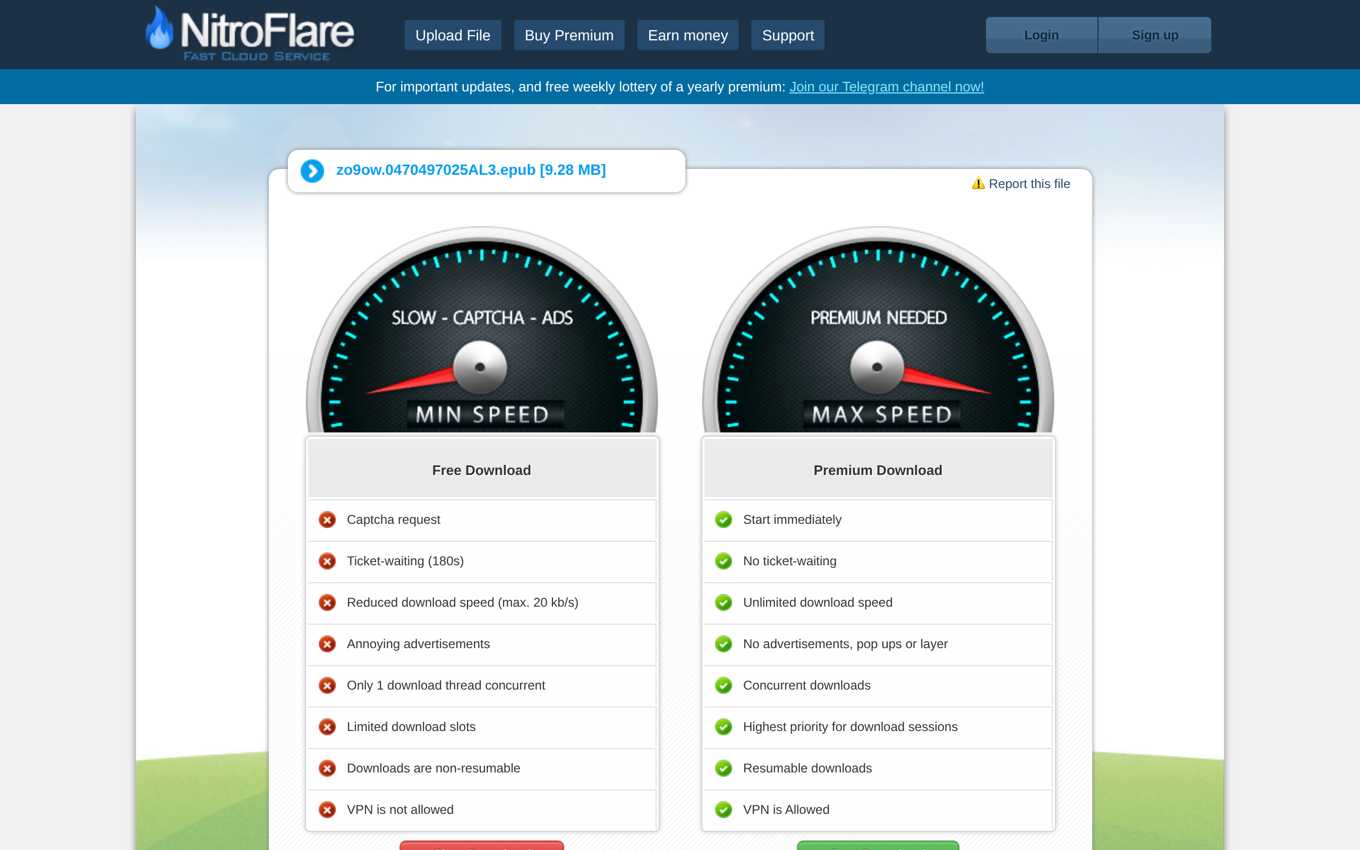Click the "No ticket-waiting" text
This screenshot has width=1360, height=850.
pos(789,561)
